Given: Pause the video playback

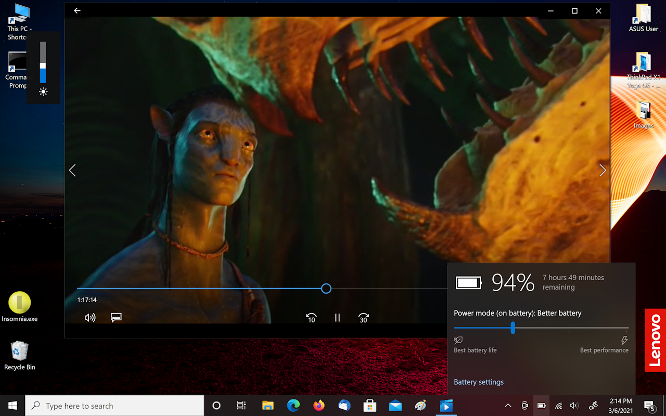Looking at the screenshot, I should [337, 318].
